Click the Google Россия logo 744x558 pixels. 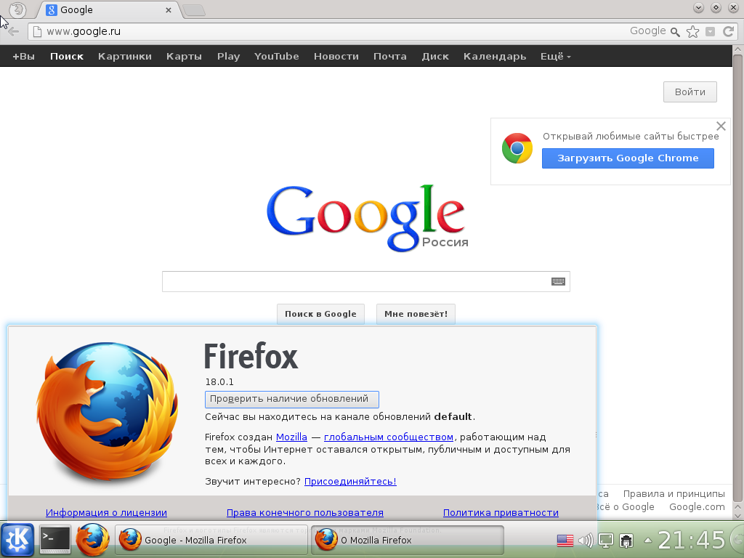click(367, 218)
